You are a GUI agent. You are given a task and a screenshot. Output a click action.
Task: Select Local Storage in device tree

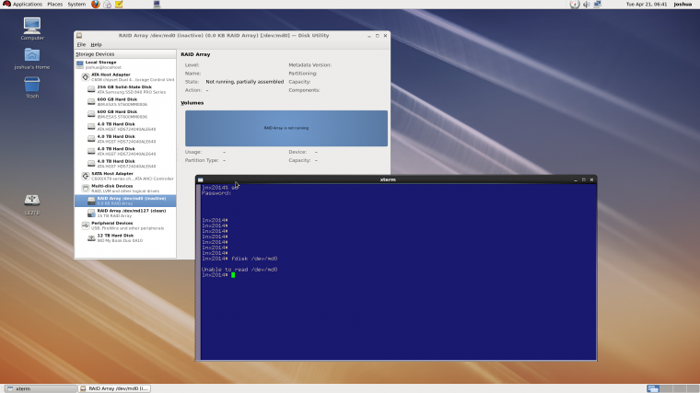click(125, 64)
